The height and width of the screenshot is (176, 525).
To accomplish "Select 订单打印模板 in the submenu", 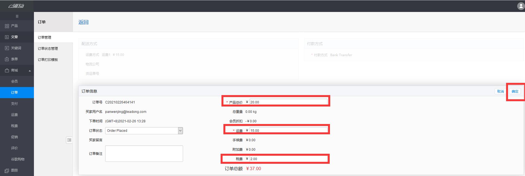I will pyautogui.click(x=48, y=60).
